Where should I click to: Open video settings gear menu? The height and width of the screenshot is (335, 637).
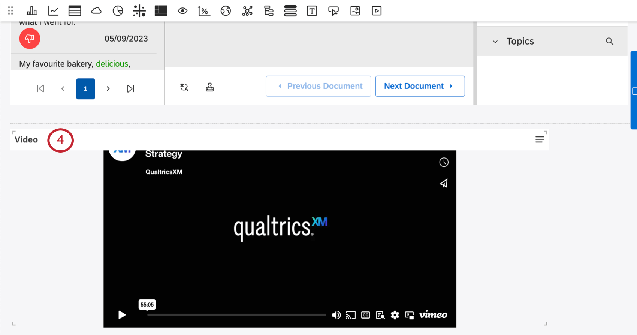[x=395, y=315]
